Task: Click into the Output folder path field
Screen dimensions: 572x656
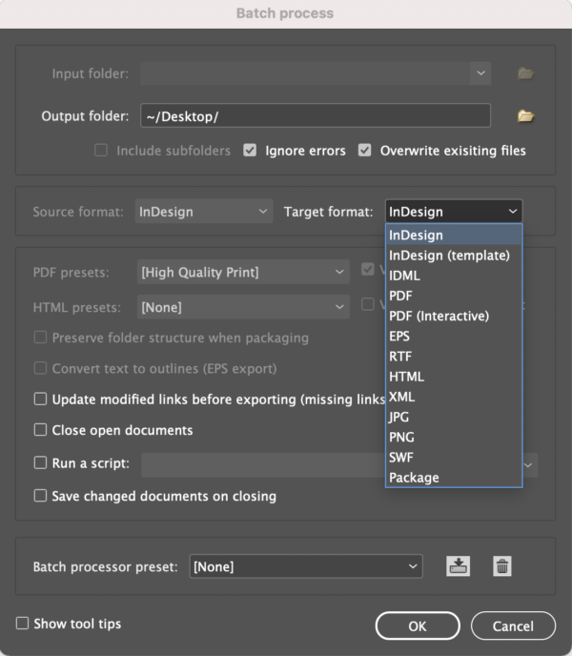Action: 316,115
